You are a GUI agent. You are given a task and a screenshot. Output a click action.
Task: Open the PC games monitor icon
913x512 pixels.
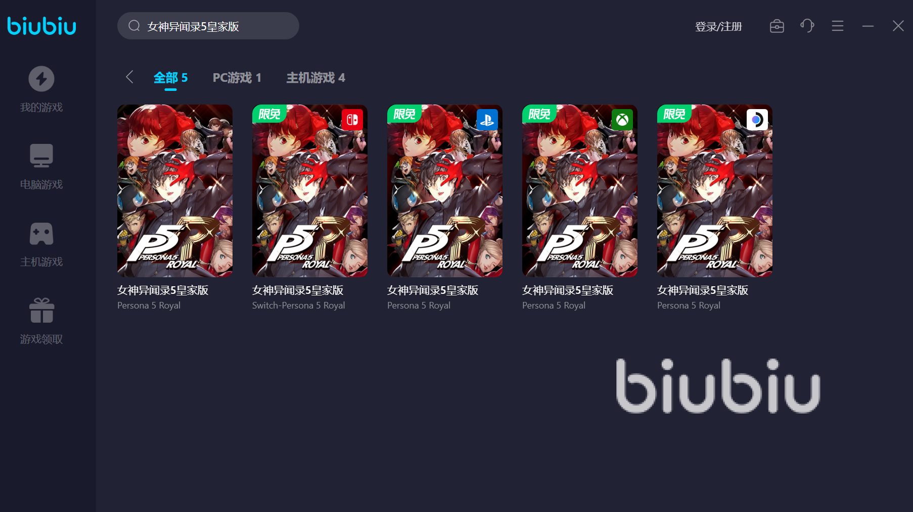[41, 156]
